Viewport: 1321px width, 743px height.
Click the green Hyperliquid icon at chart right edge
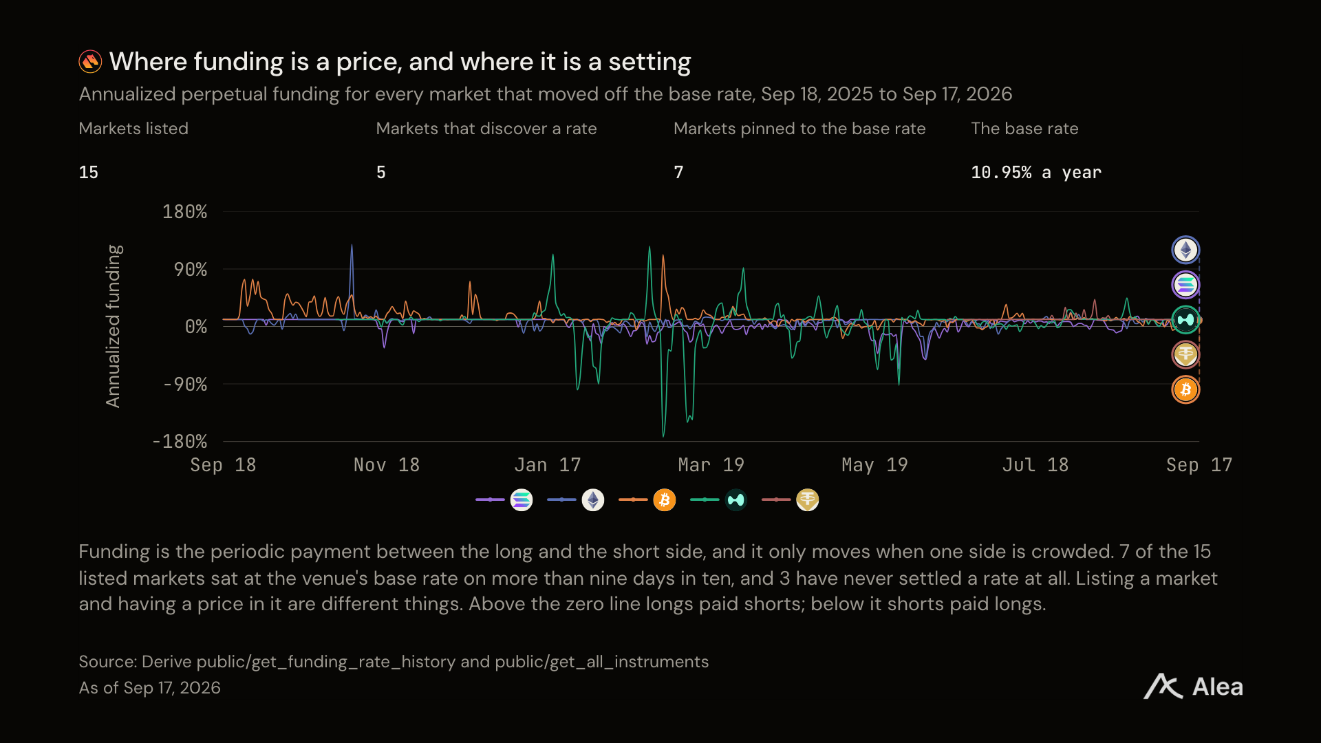pyautogui.click(x=1185, y=320)
